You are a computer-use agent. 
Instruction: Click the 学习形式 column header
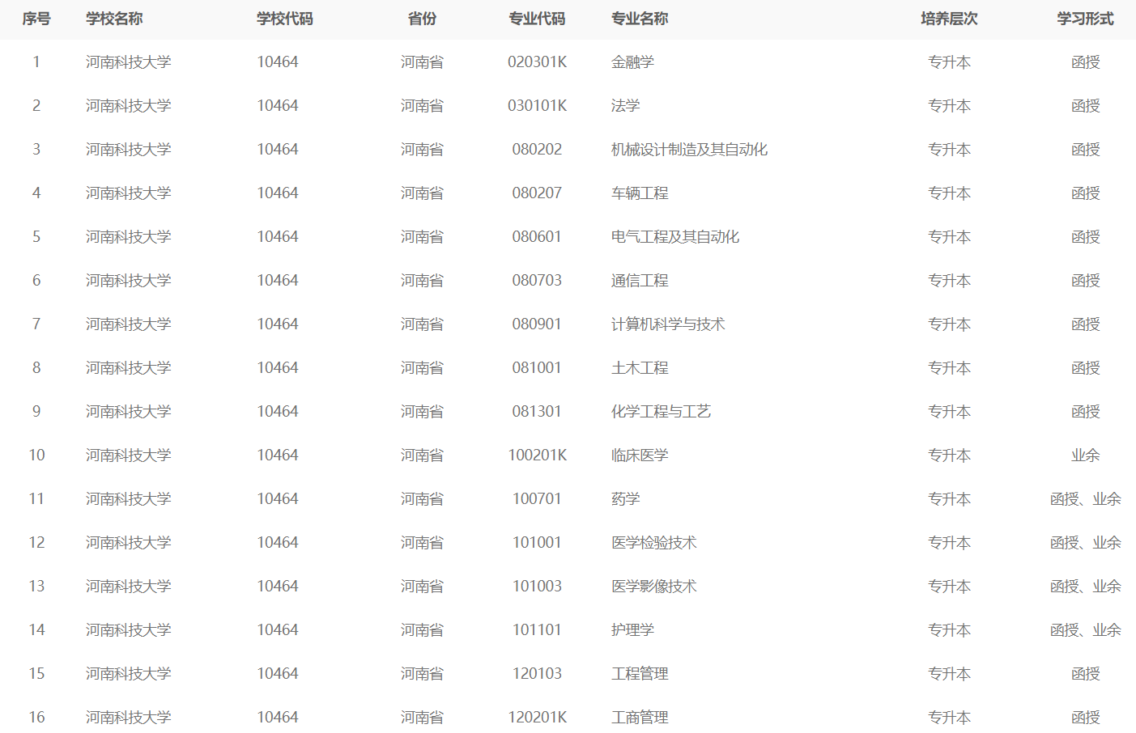pos(1085,19)
